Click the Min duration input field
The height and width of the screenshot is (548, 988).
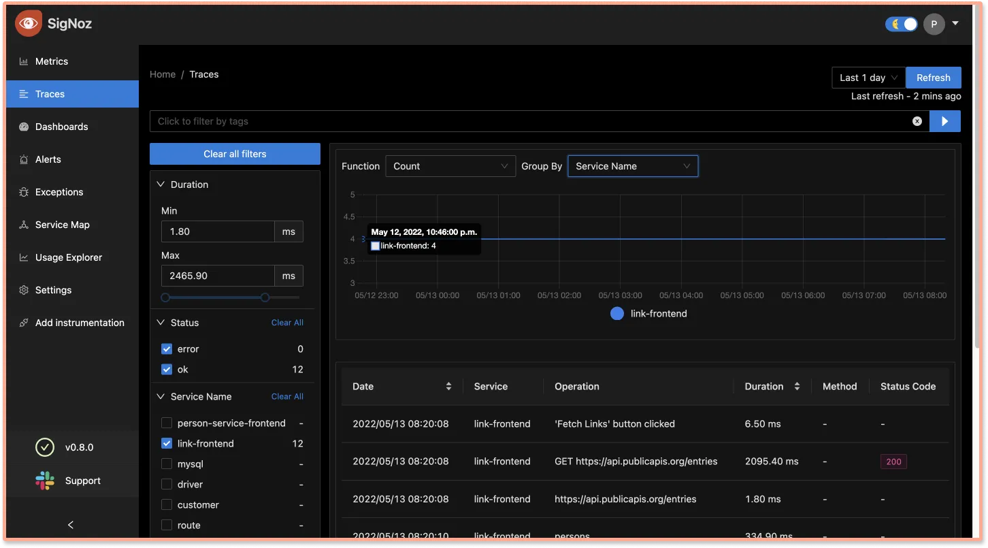(x=218, y=231)
